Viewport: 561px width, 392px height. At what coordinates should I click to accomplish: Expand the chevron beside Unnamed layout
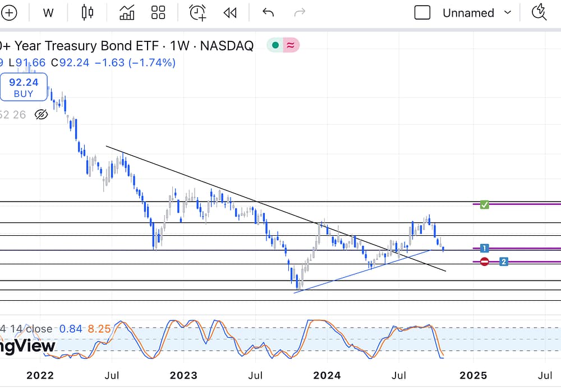click(508, 13)
